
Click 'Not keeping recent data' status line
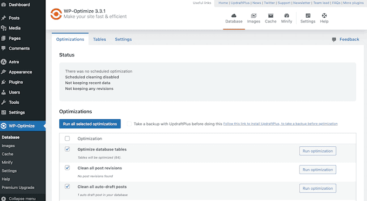[x=87, y=83]
